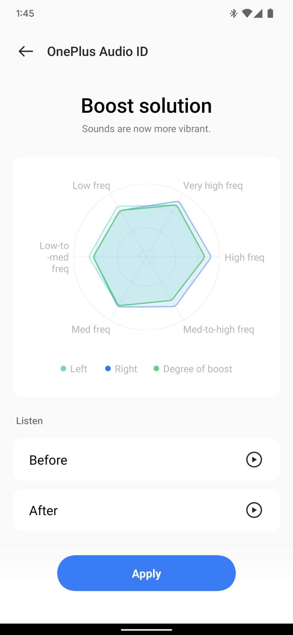Click the Left legend color dot
The height and width of the screenshot is (635, 293).
click(63, 369)
